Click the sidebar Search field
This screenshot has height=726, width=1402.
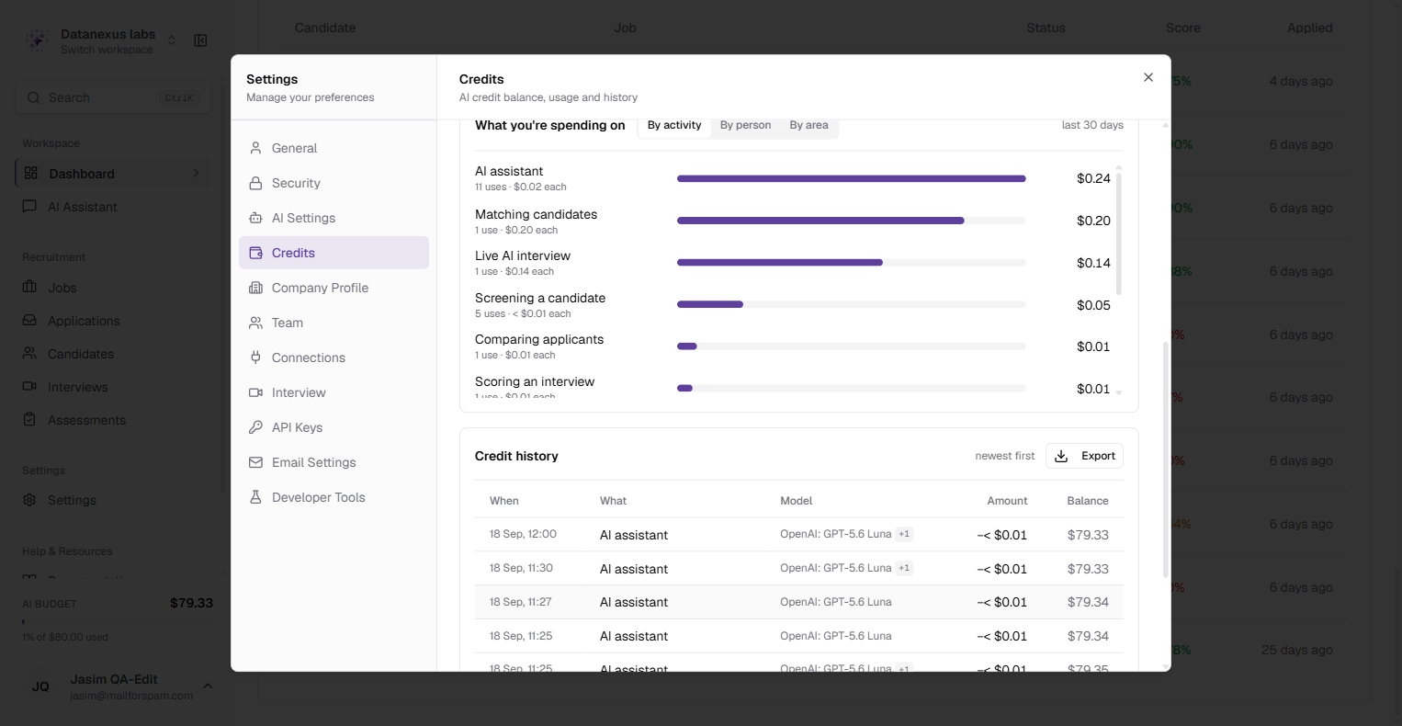point(113,97)
